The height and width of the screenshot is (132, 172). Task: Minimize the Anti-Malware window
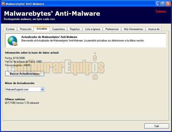click(x=158, y=4)
